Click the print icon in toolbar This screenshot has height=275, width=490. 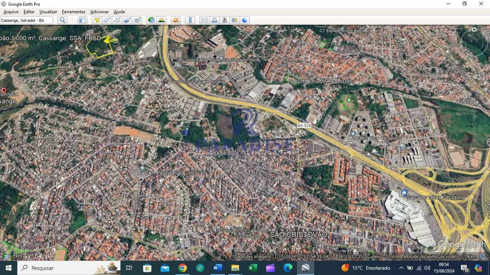(x=215, y=20)
